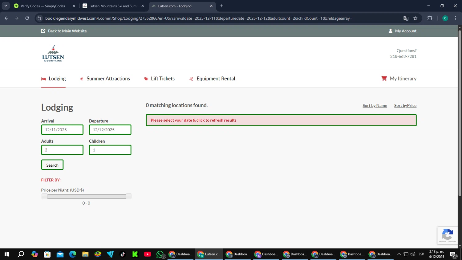Open the Lodging menu item
This screenshot has width=462, height=260.
tap(57, 79)
